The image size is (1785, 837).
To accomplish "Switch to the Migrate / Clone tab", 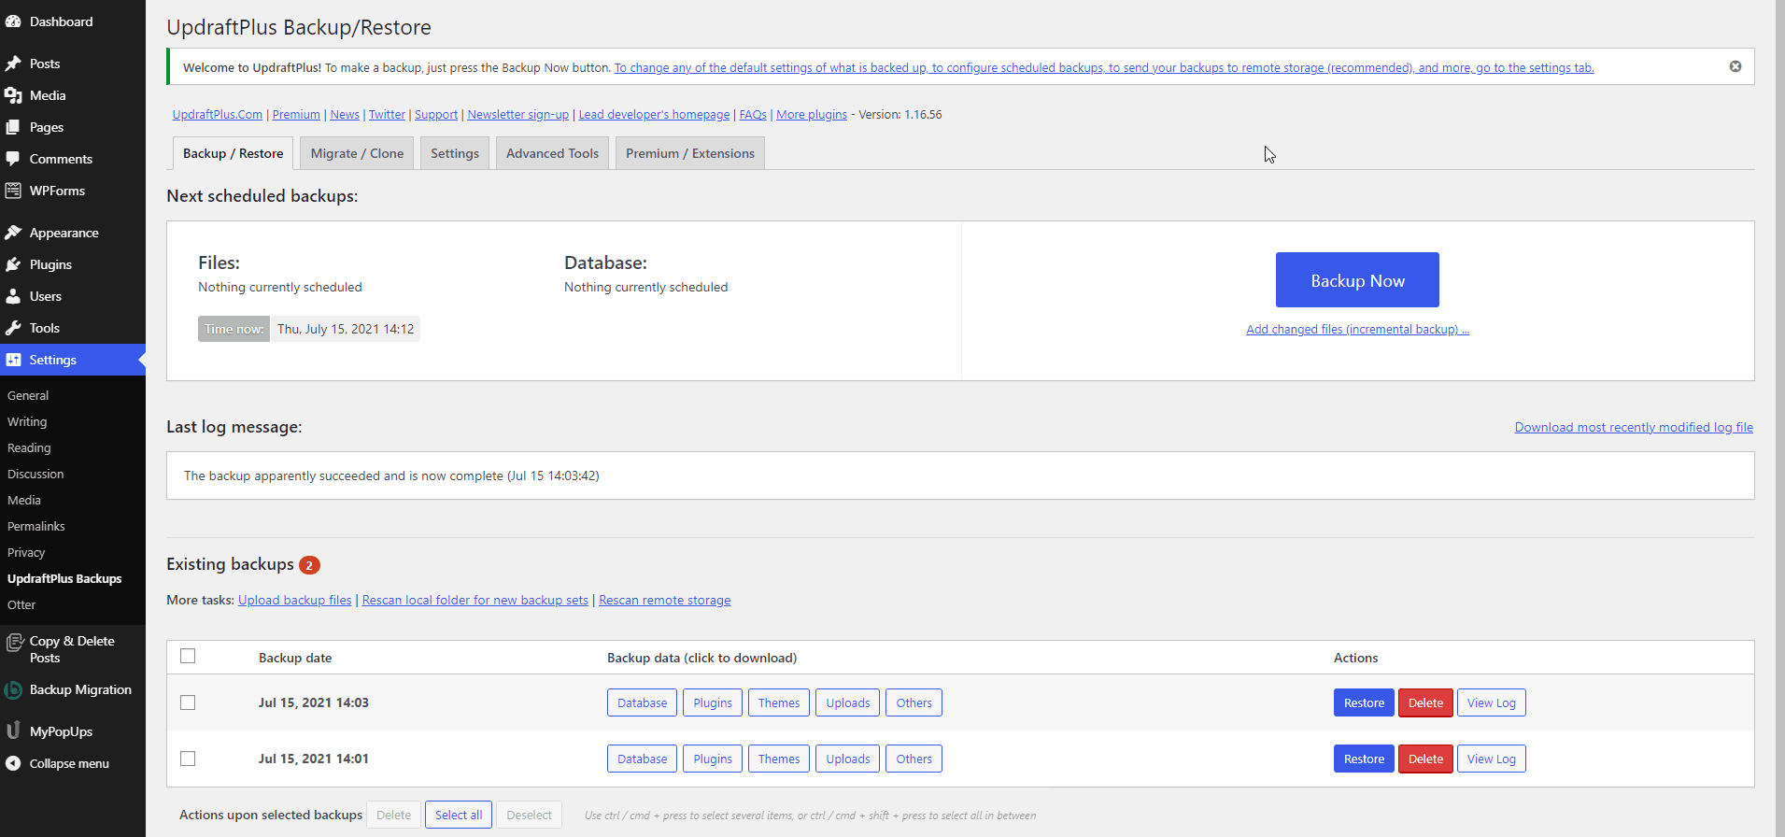I will [357, 153].
